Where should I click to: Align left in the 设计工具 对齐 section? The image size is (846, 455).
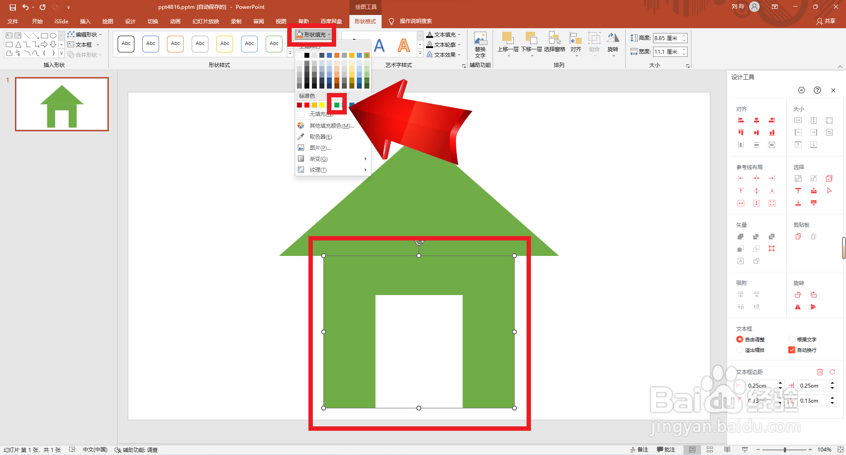coord(741,120)
